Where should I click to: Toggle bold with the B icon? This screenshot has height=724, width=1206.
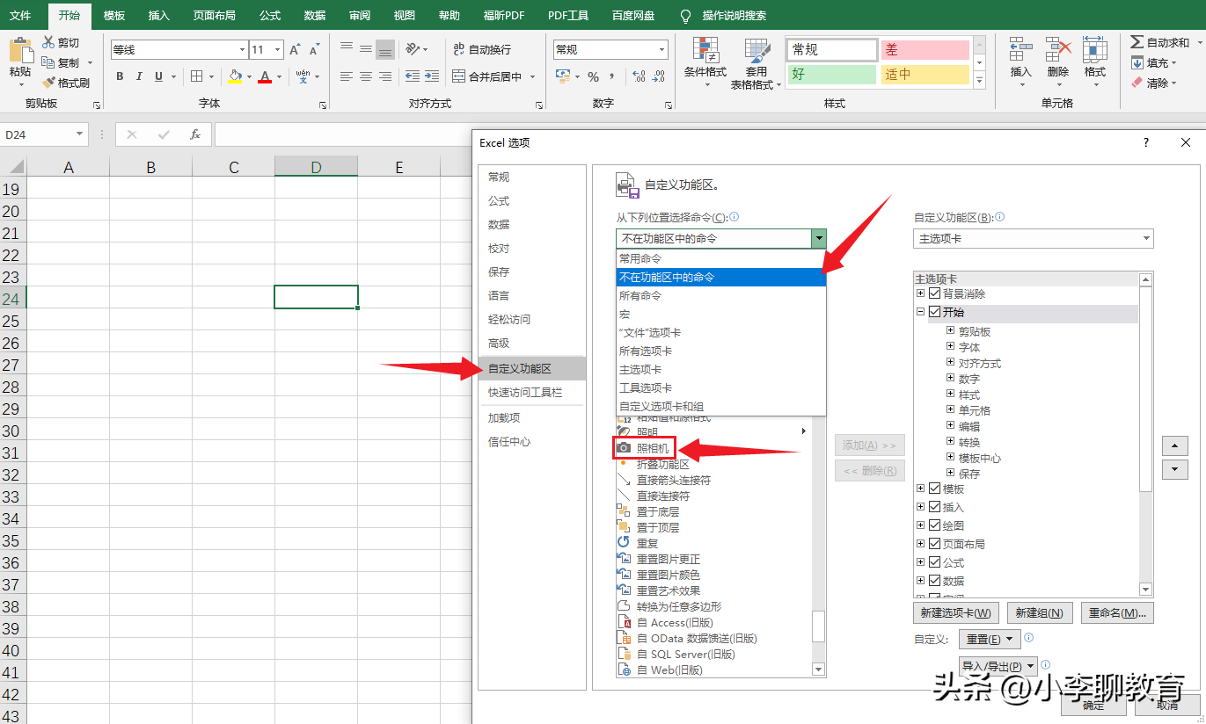pyautogui.click(x=120, y=76)
